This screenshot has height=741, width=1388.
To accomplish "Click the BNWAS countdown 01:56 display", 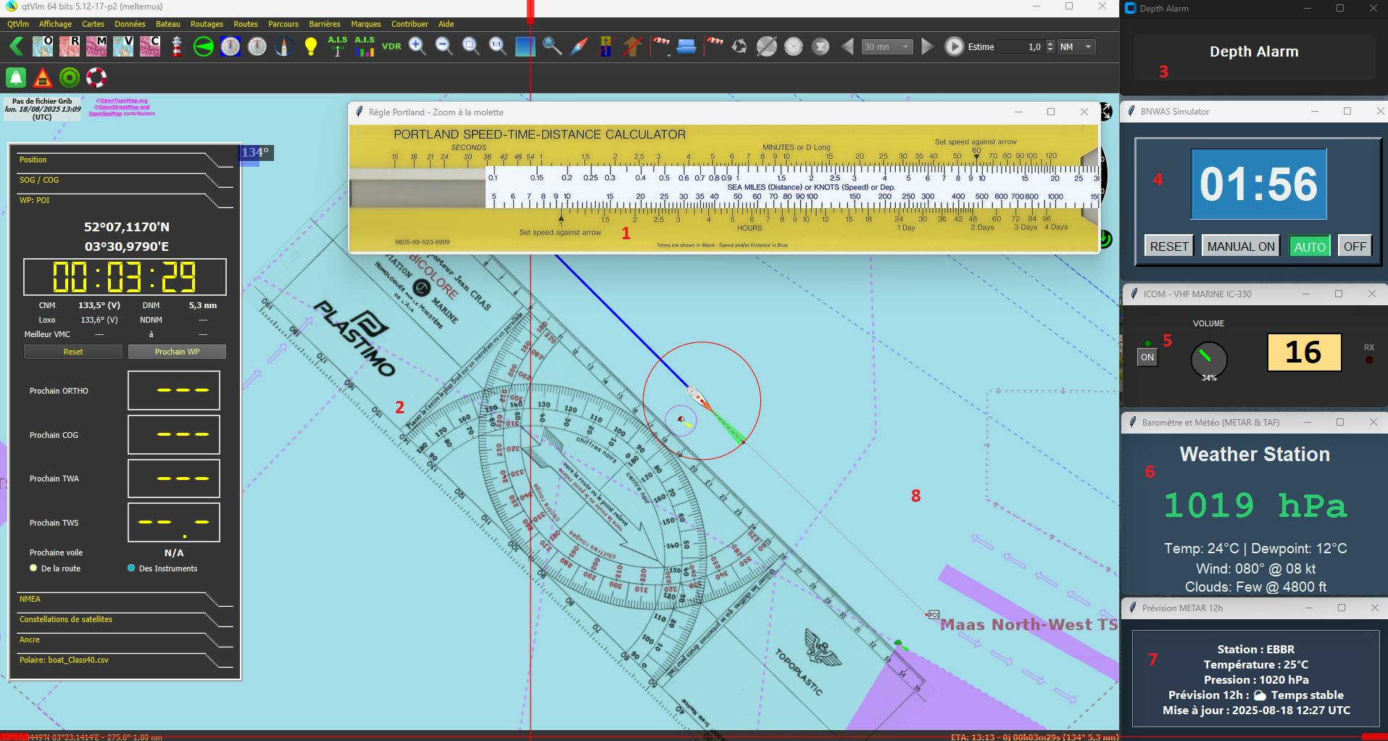I will pyautogui.click(x=1258, y=184).
